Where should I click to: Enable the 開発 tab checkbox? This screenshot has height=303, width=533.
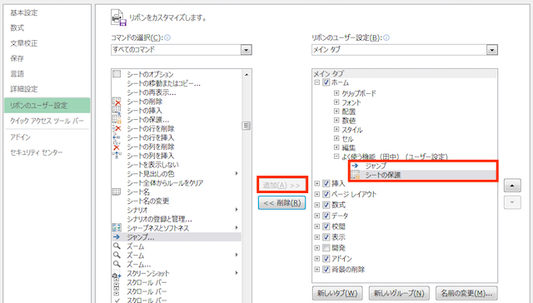(x=326, y=247)
